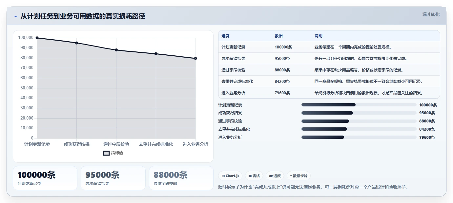The height and width of the screenshot is (203, 453).
Task: Click the page title 从计划任务到业务可用数据的真实损耗路径
Action: [83, 16]
